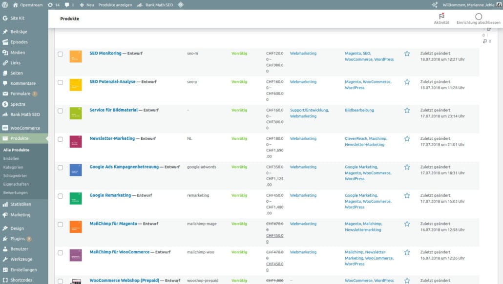Star the SEO Monitoring product as featured
The width and height of the screenshot is (503, 284).
coord(407,54)
